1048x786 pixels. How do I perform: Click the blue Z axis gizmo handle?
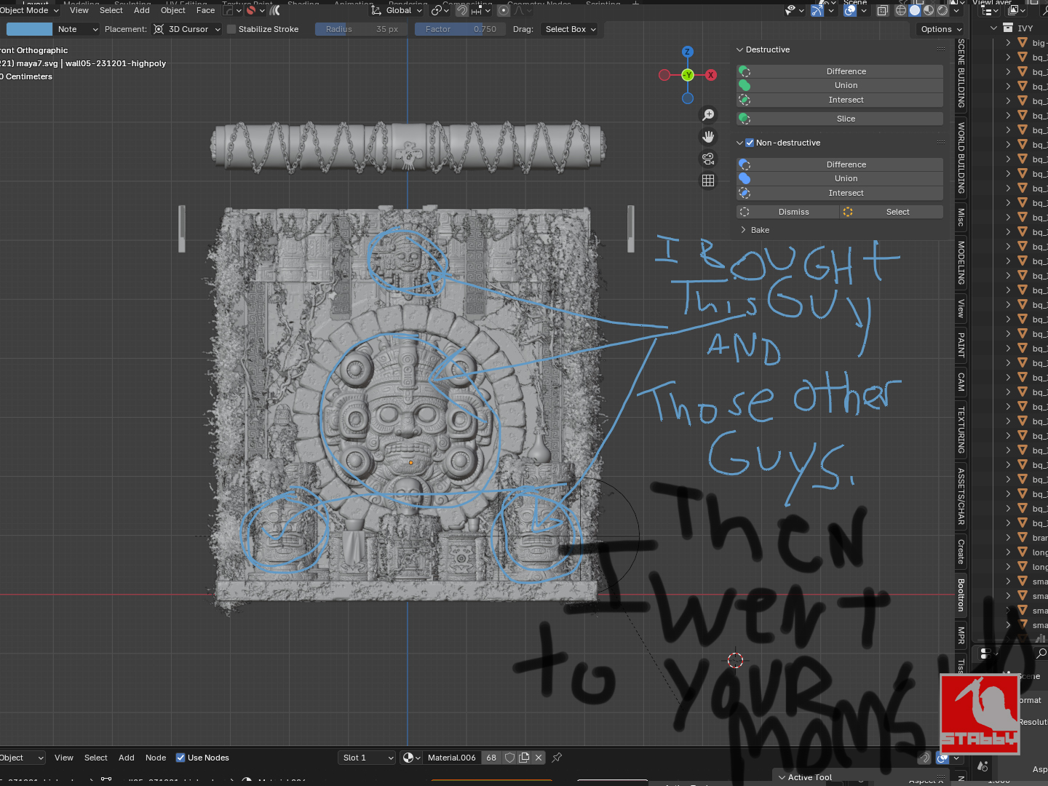(688, 52)
